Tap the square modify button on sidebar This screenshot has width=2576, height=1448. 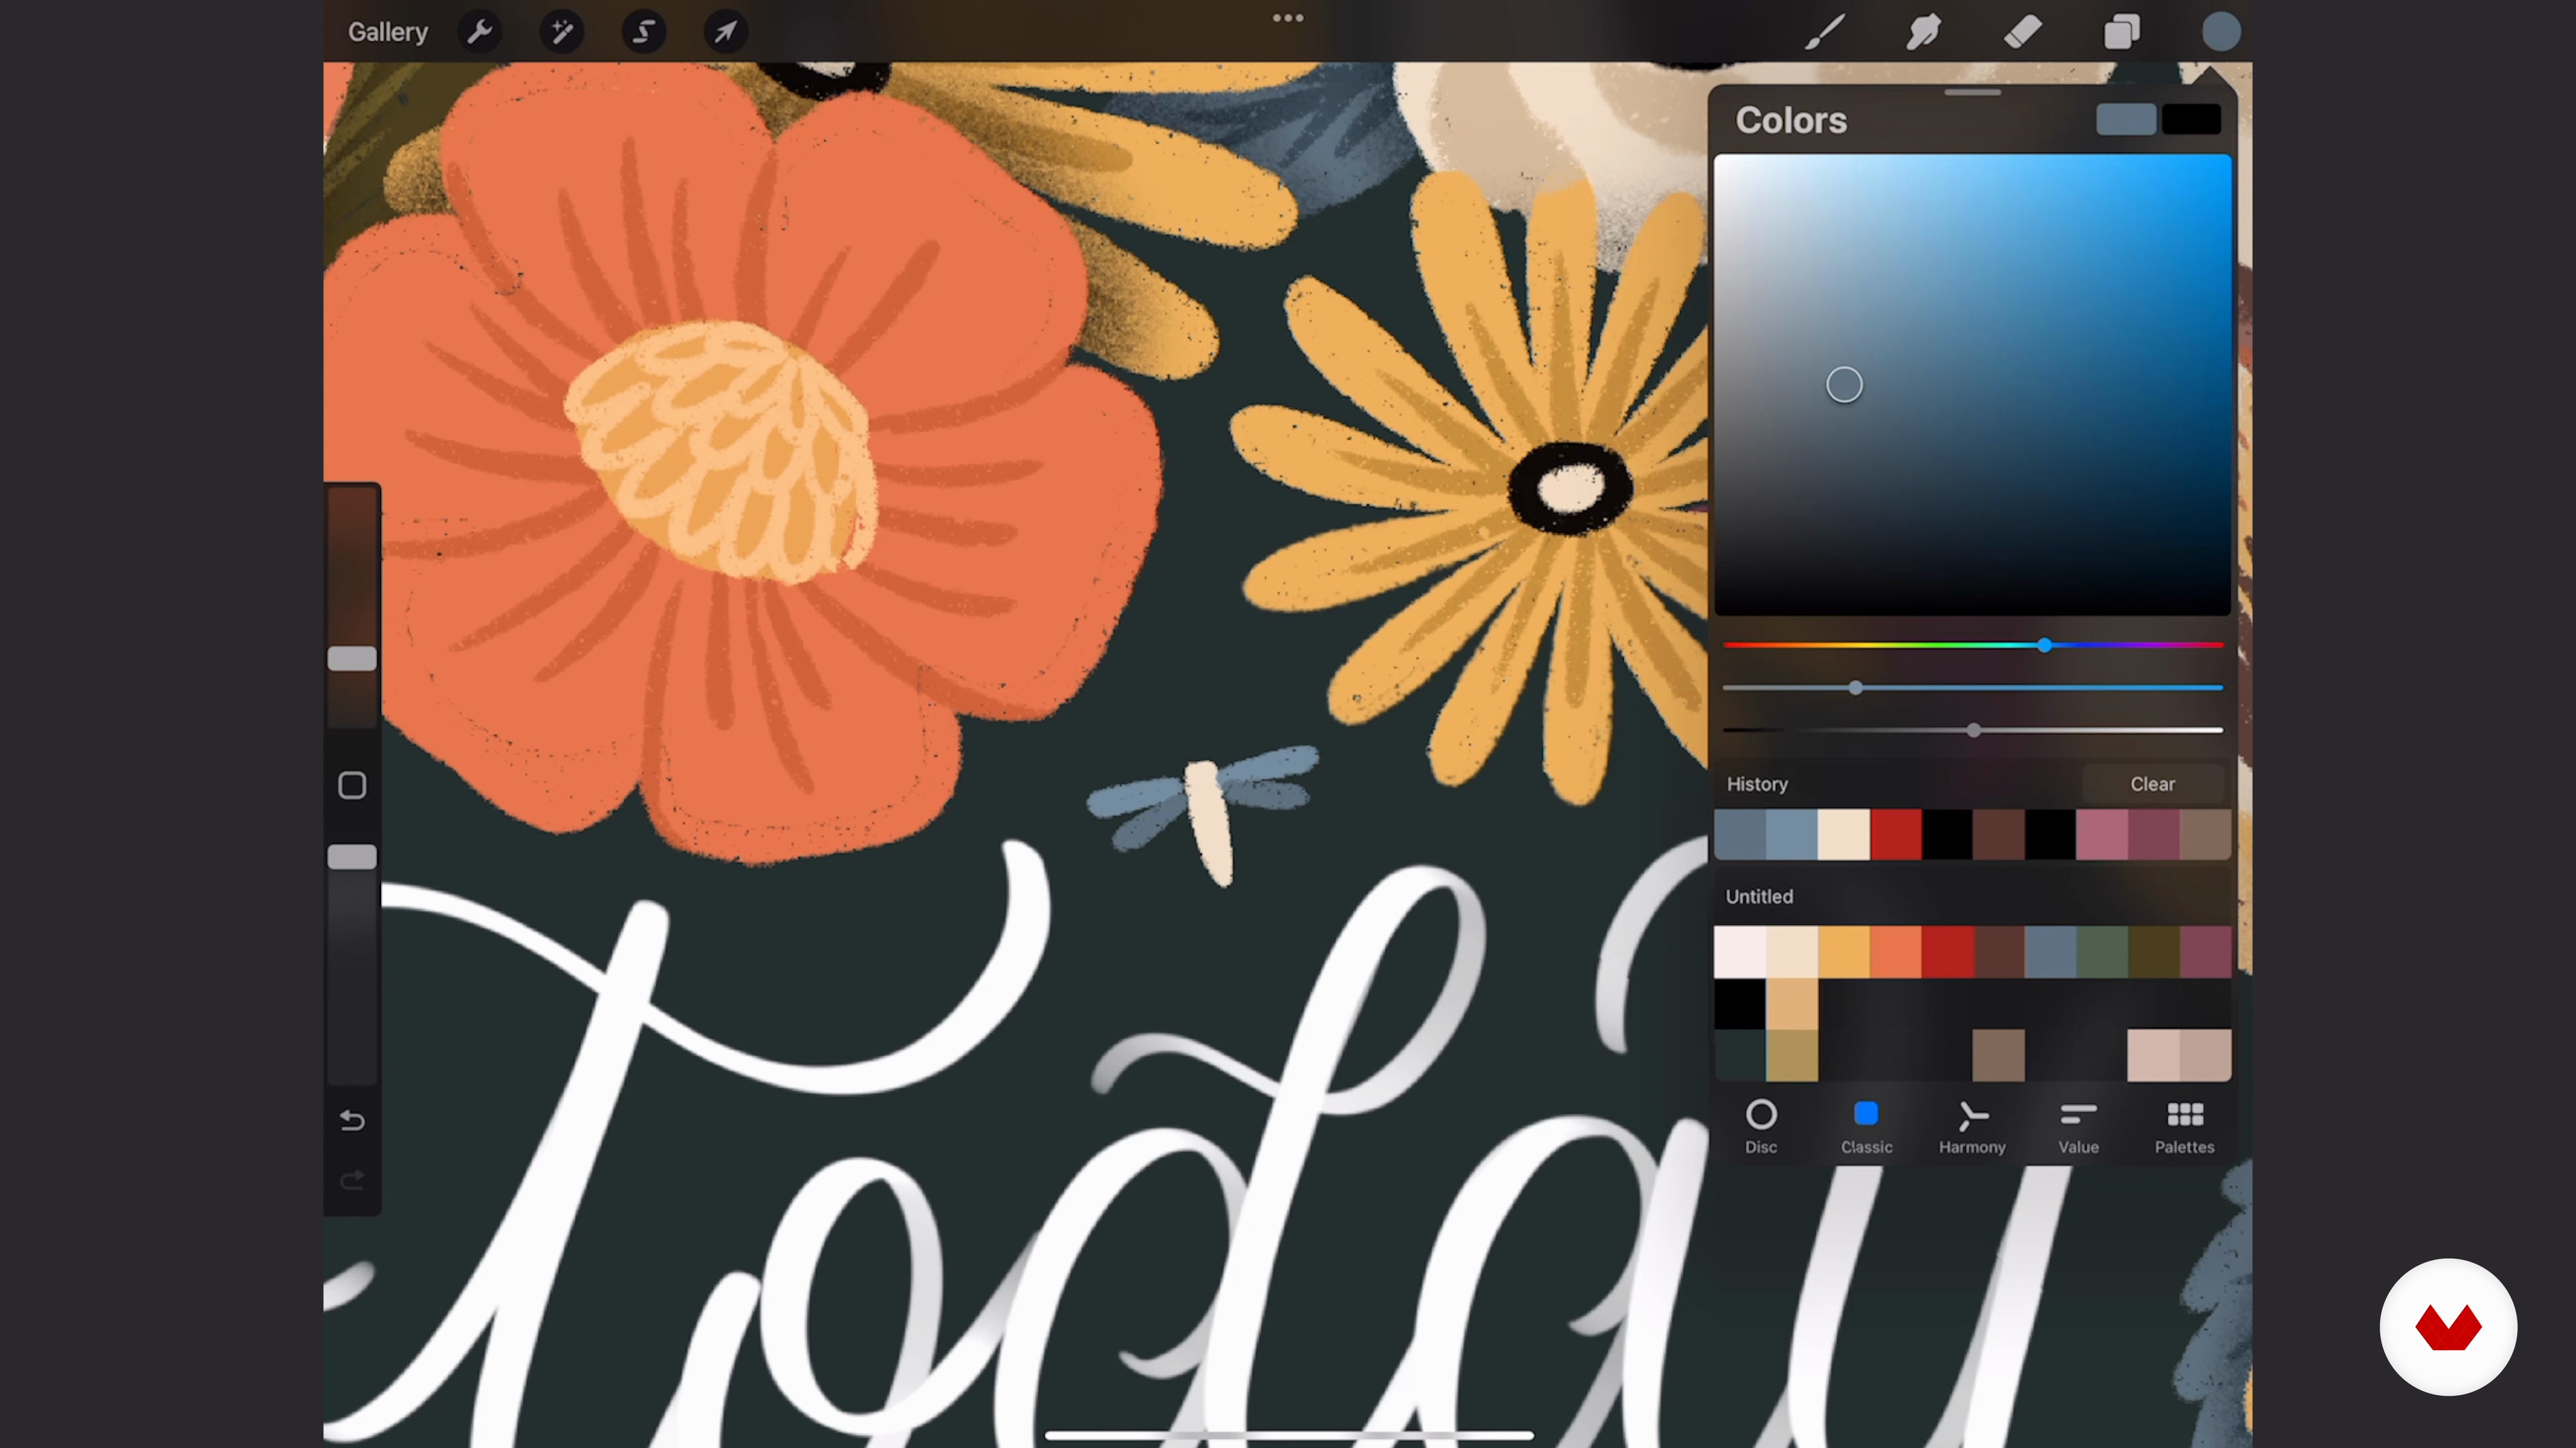352,786
